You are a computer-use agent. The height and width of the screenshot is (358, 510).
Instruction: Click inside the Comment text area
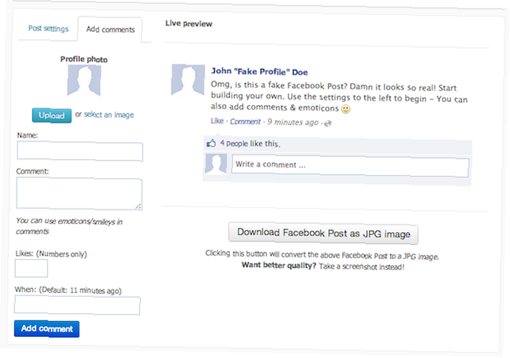pos(80,194)
